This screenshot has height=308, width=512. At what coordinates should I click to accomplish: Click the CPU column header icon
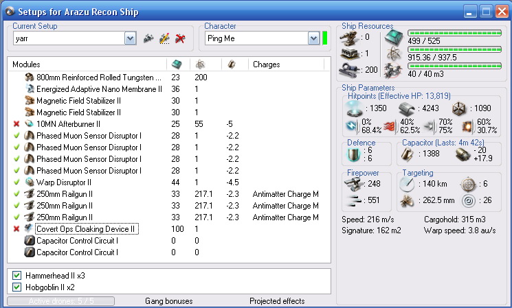[x=177, y=64]
